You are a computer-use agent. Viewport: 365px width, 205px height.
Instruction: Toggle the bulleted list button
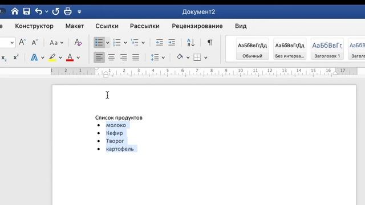99,43
